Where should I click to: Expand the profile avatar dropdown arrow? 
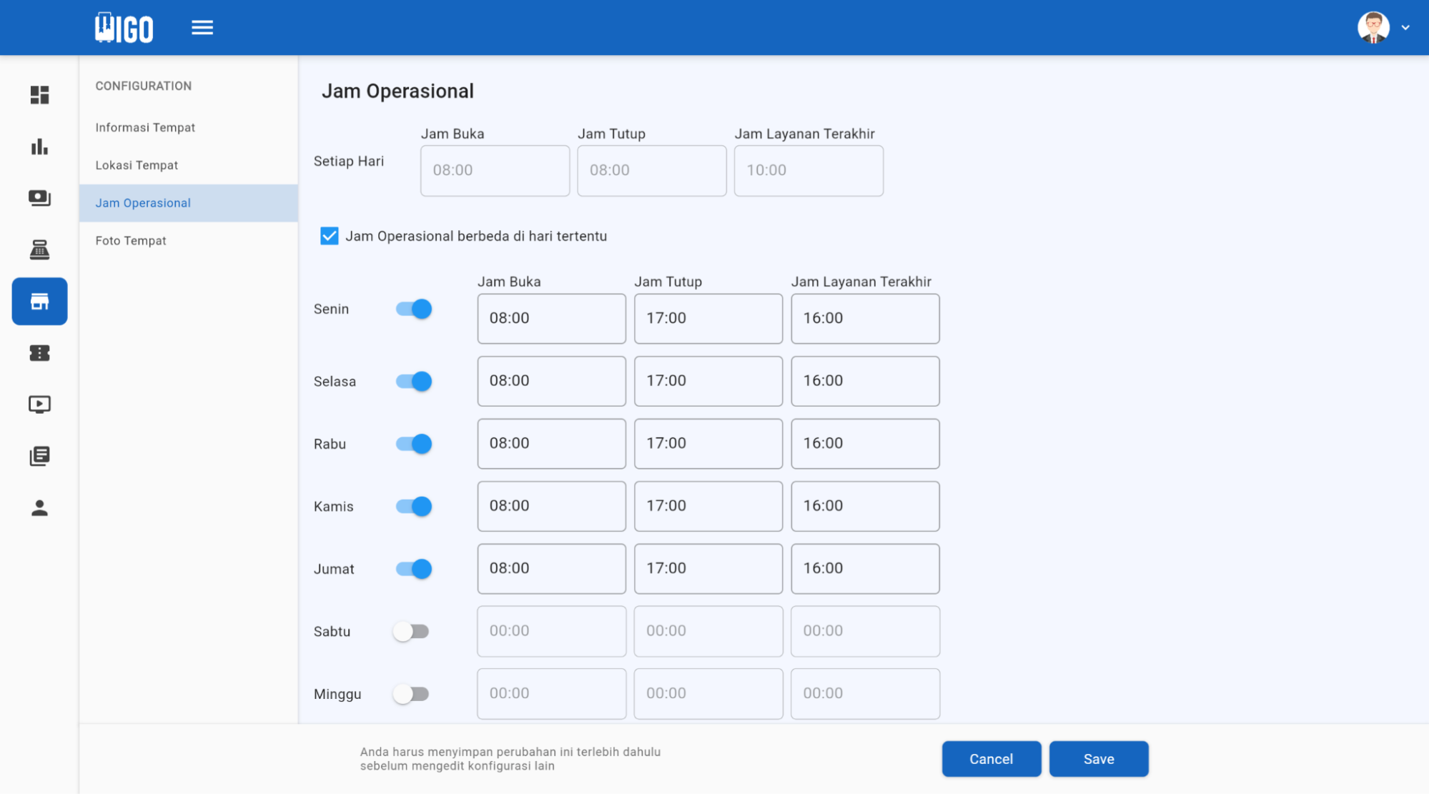pos(1405,28)
